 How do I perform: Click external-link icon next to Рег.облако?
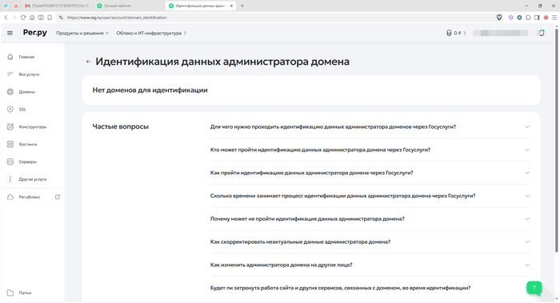tap(57, 197)
